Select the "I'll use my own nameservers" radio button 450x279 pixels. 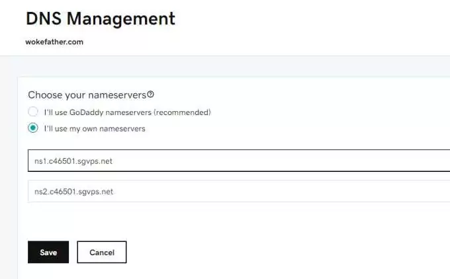coord(33,128)
